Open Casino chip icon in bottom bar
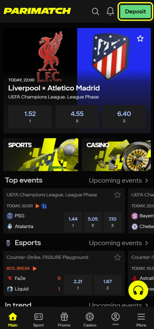The height and width of the screenshot is (329, 154). (x=90, y=320)
